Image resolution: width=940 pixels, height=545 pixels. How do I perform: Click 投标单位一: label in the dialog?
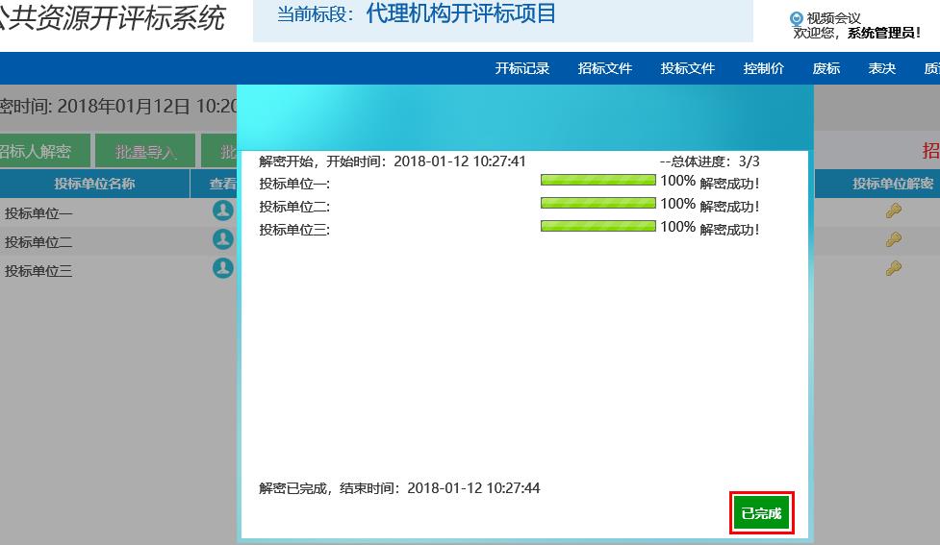(x=294, y=184)
